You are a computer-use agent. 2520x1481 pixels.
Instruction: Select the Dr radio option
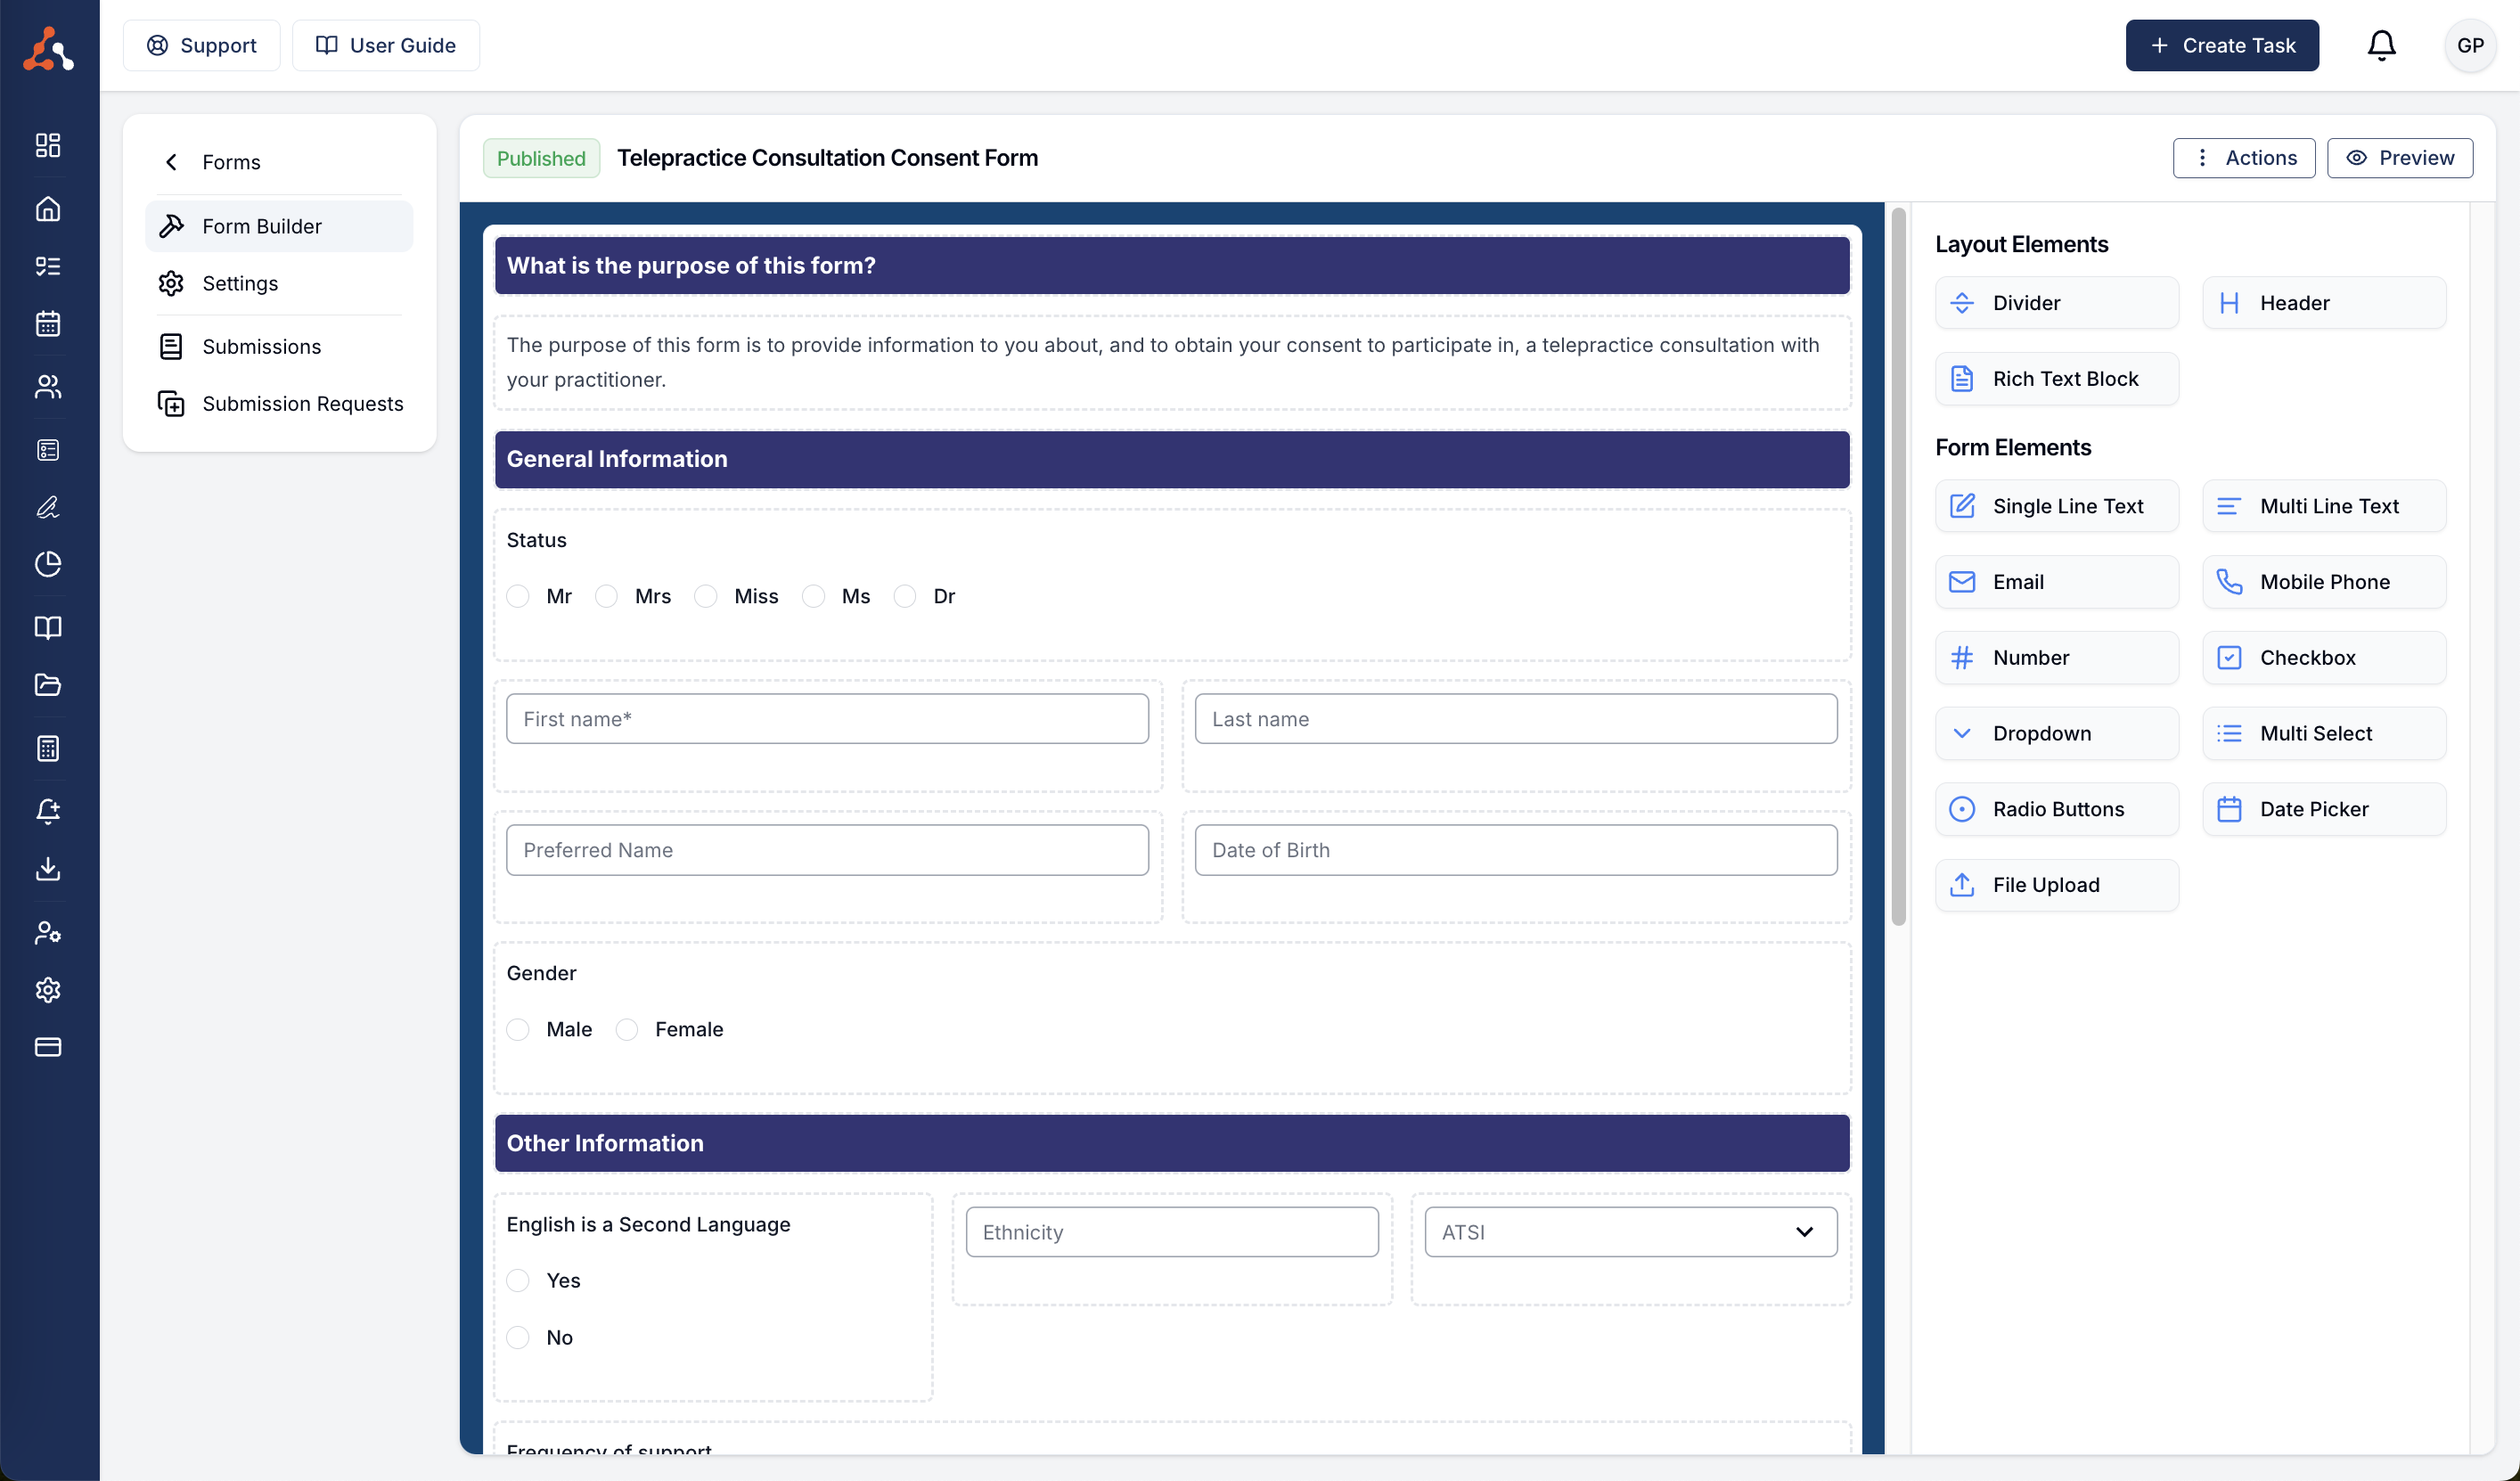[905, 597]
